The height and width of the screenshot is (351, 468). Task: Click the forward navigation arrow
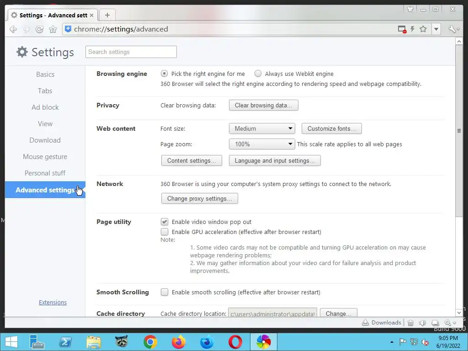pos(26,29)
